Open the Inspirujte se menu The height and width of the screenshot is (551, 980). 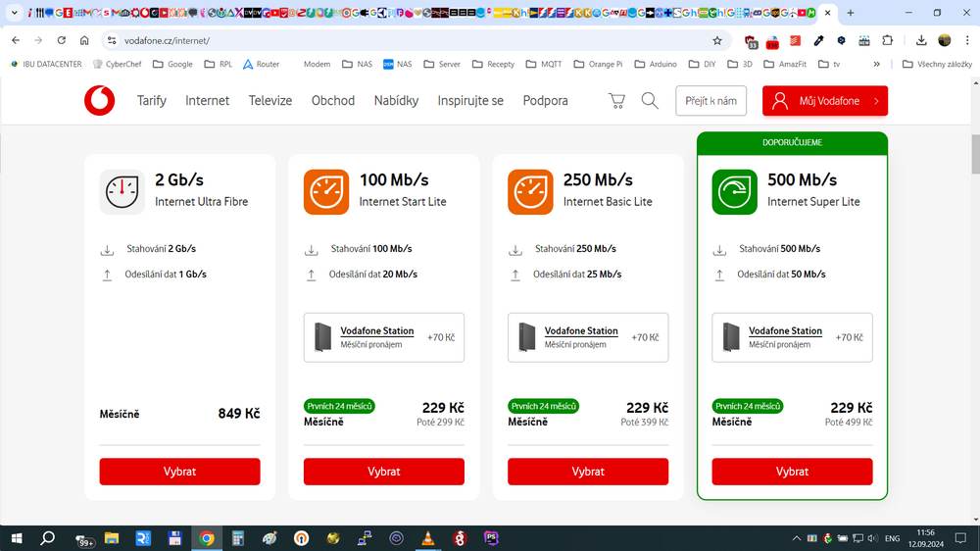(470, 101)
